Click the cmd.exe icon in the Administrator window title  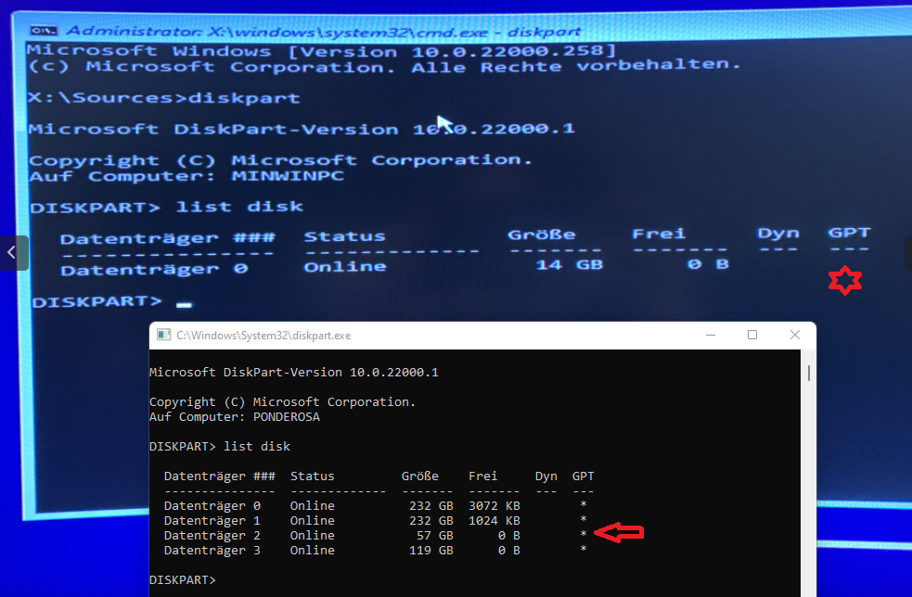45,30
